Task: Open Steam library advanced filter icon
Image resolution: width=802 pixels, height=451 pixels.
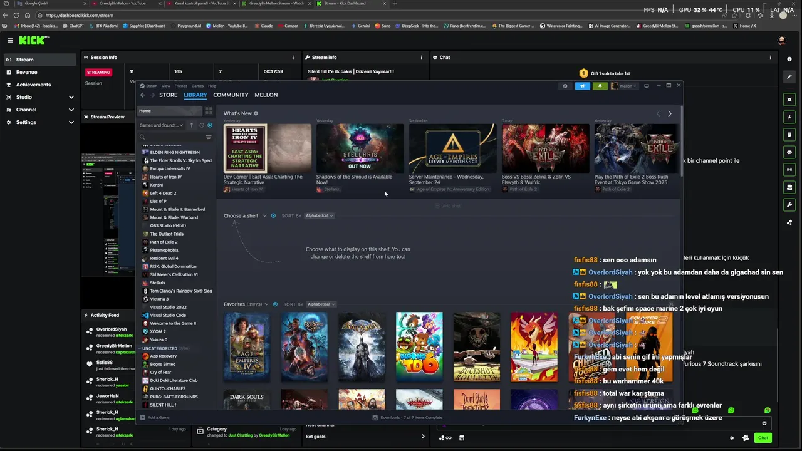Action: [x=209, y=137]
